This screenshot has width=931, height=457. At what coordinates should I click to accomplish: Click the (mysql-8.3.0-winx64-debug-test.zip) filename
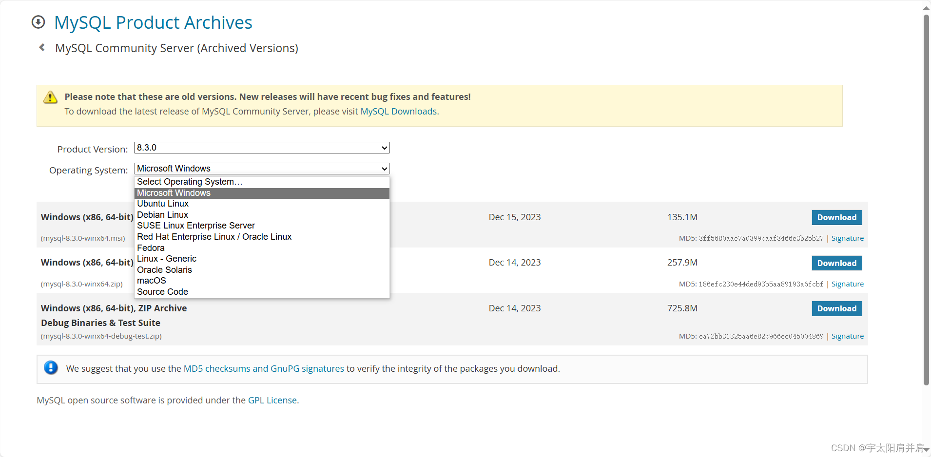click(101, 336)
